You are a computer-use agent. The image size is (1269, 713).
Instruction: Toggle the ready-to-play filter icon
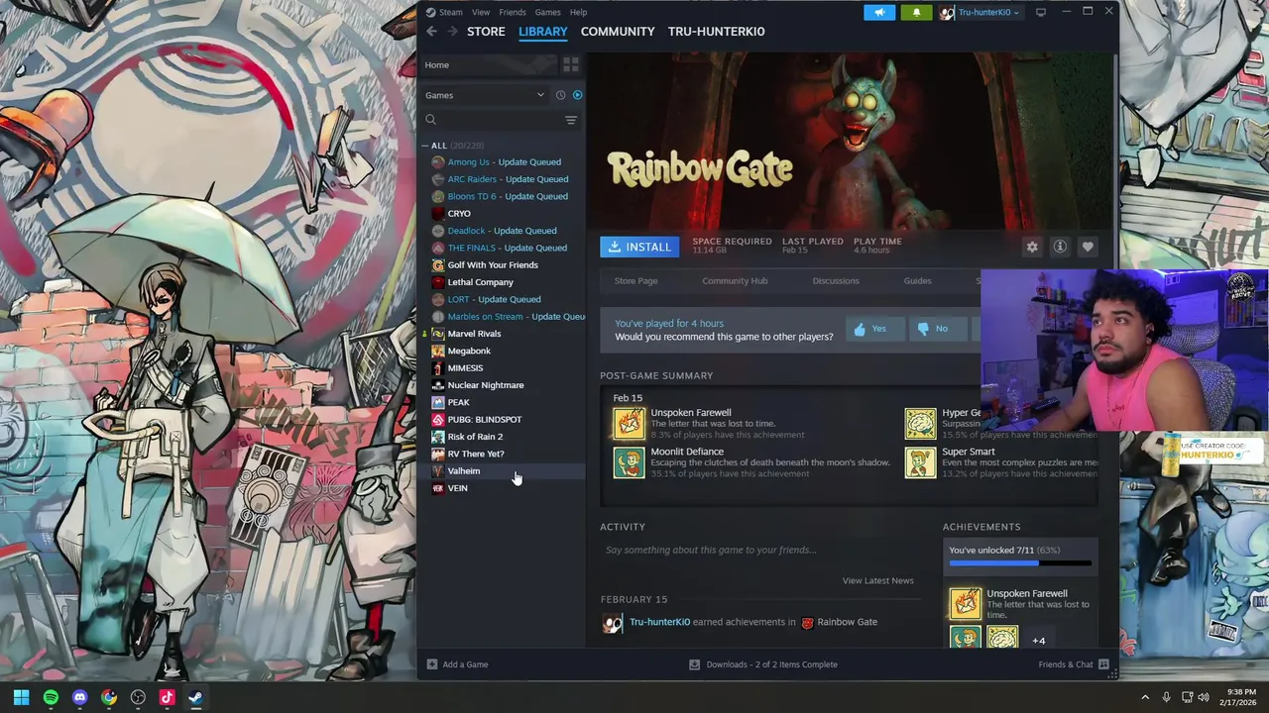tap(577, 95)
